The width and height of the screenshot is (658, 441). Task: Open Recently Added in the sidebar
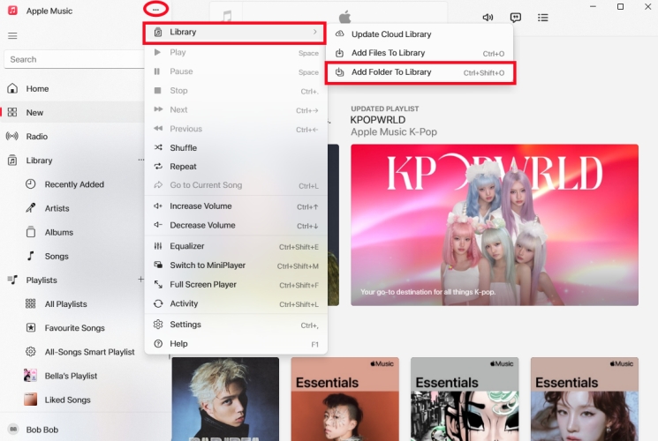(74, 184)
